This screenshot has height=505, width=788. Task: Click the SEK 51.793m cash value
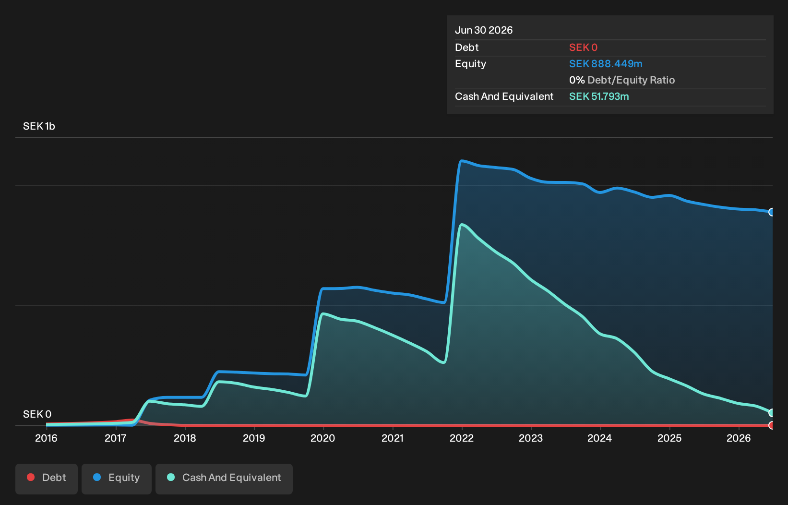tap(599, 96)
